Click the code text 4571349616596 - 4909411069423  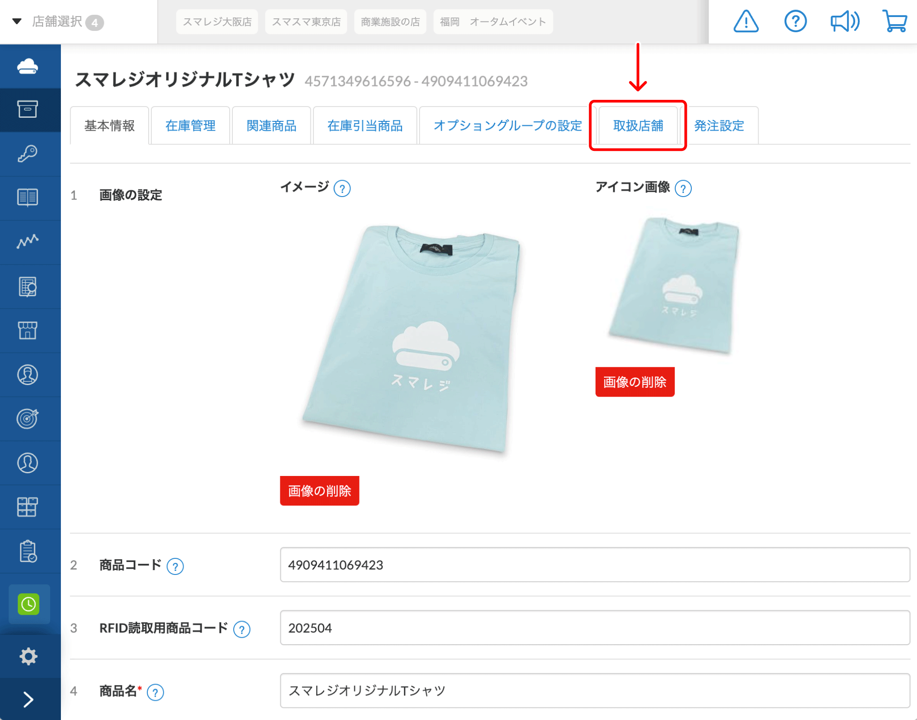[x=416, y=81]
